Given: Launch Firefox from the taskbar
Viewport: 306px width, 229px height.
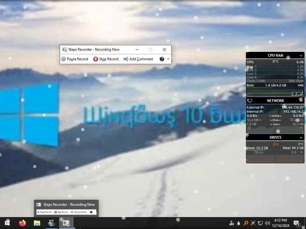Looking at the screenshot, I should 22,223.
